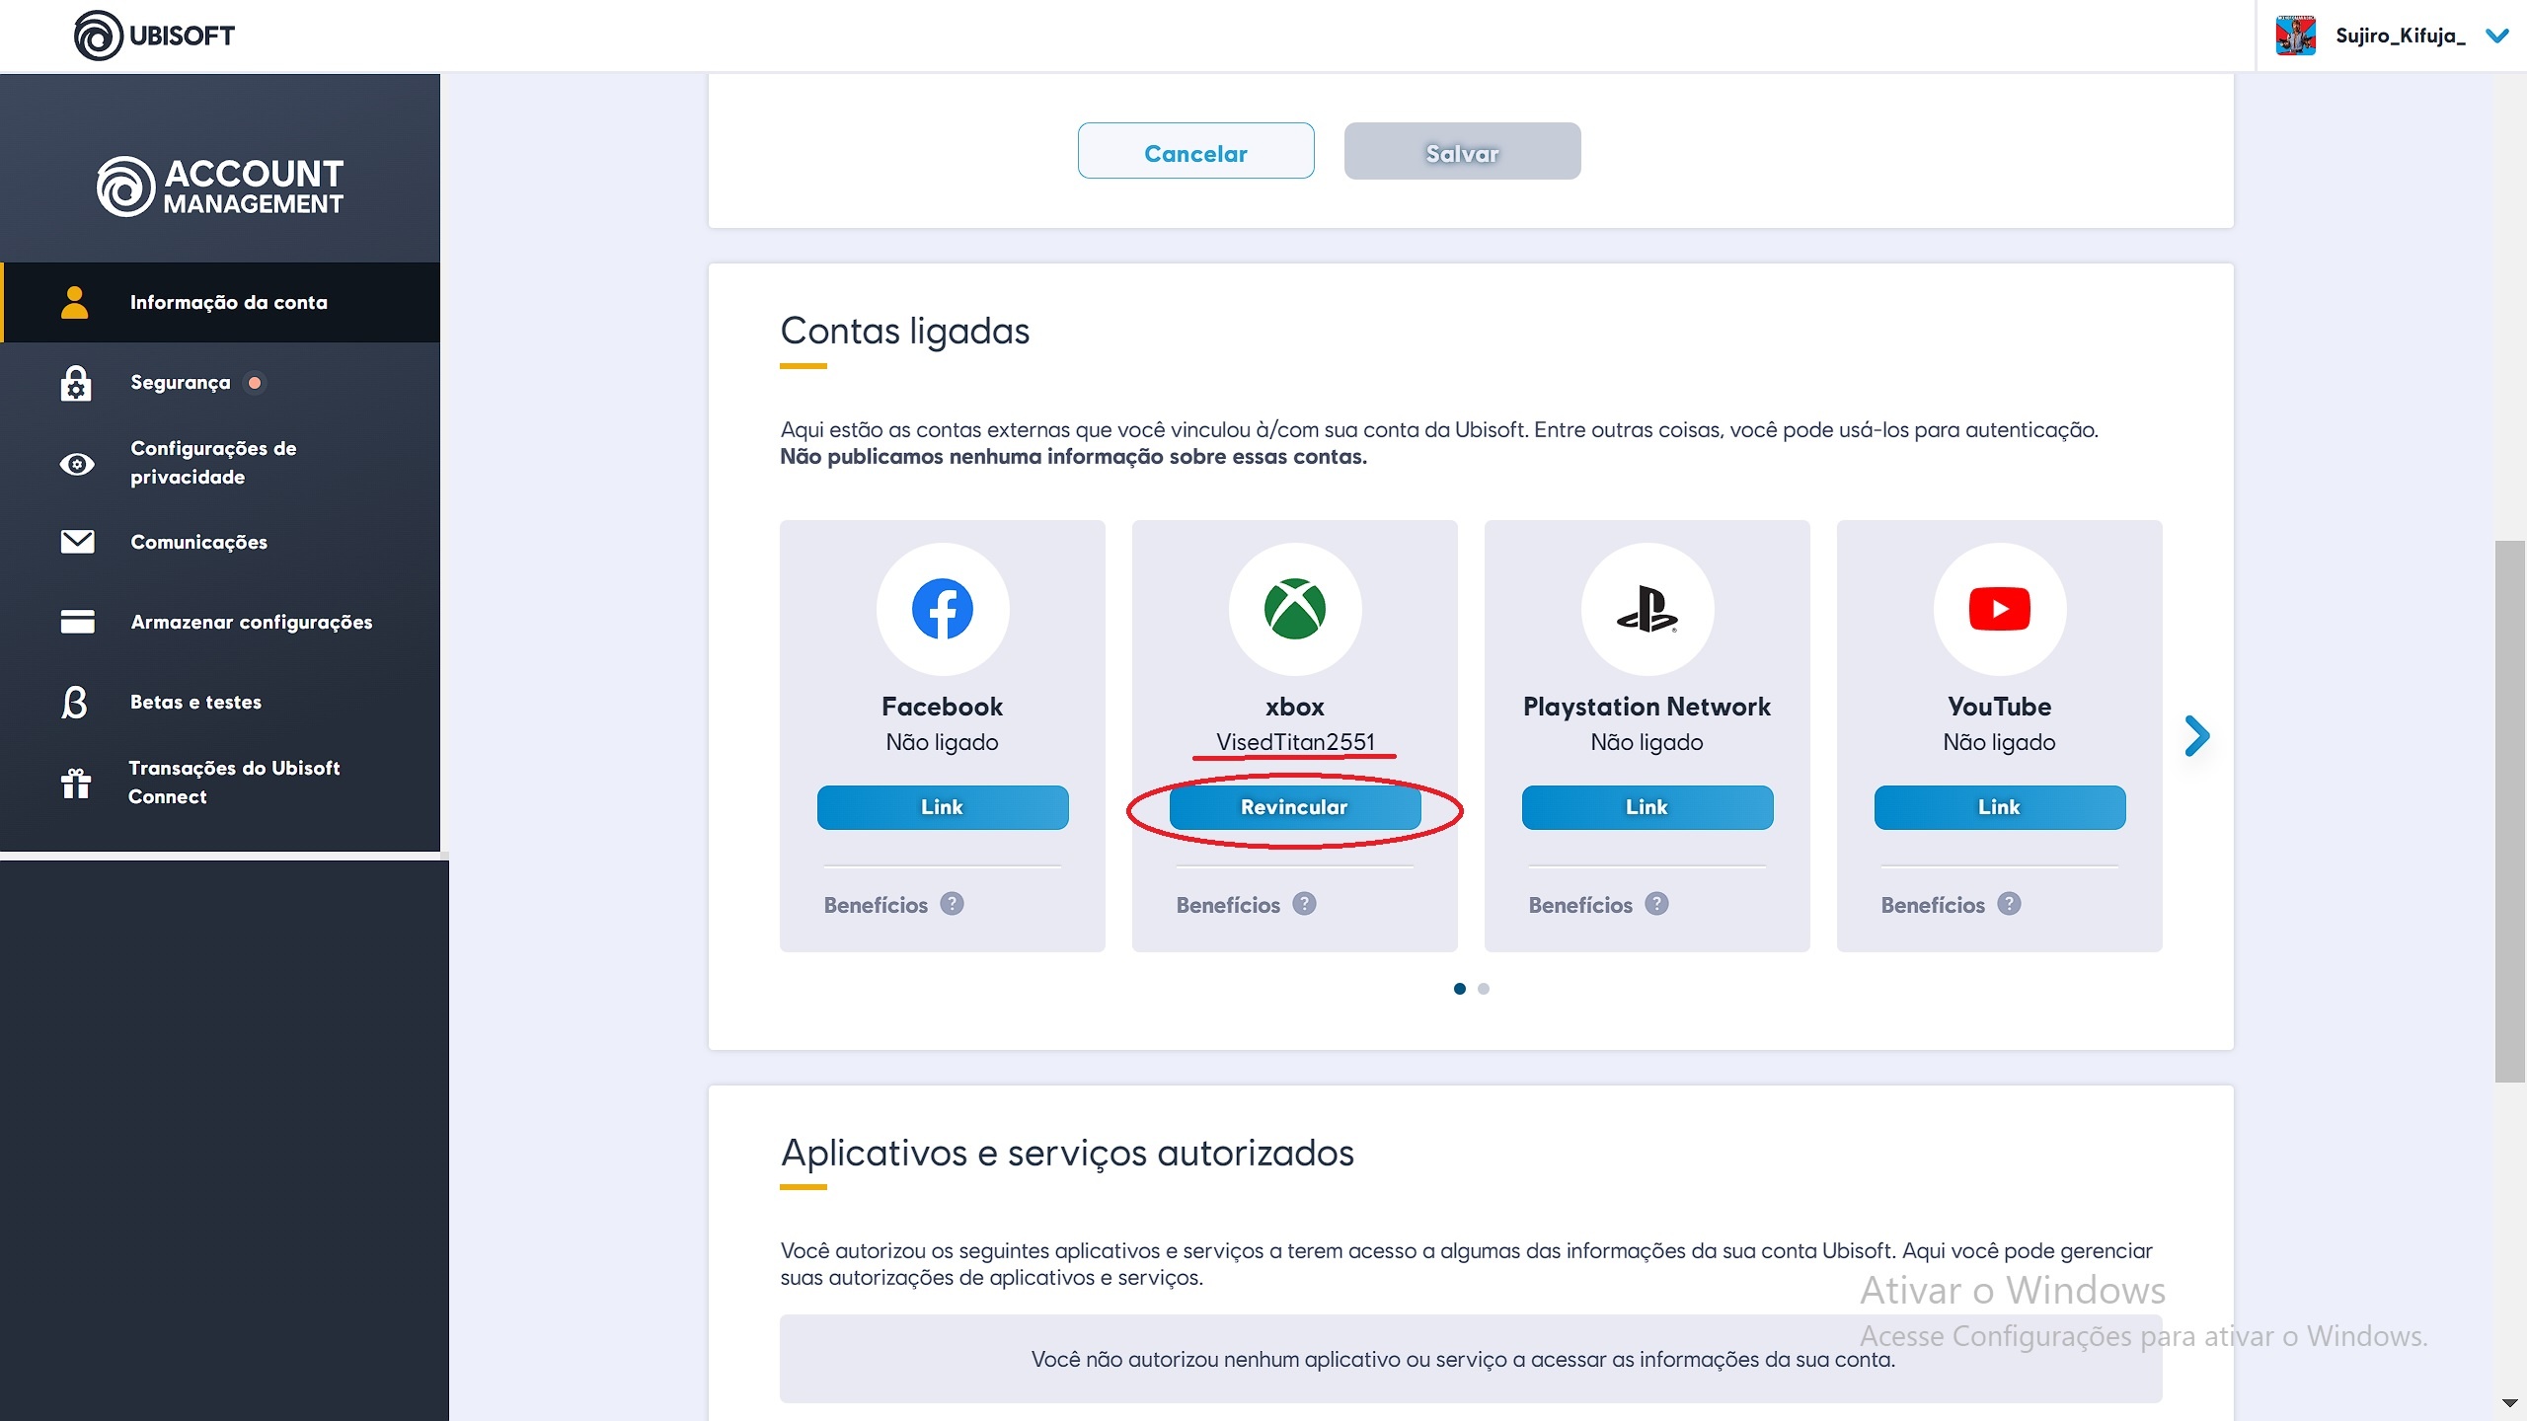Click the Ubisoft logo in header
This screenshot has height=1421, width=2527.
(154, 36)
